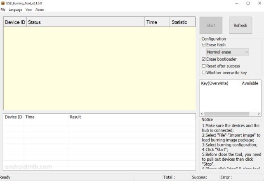Disable the Erase bootloader option
264x181 pixels.
204,59
